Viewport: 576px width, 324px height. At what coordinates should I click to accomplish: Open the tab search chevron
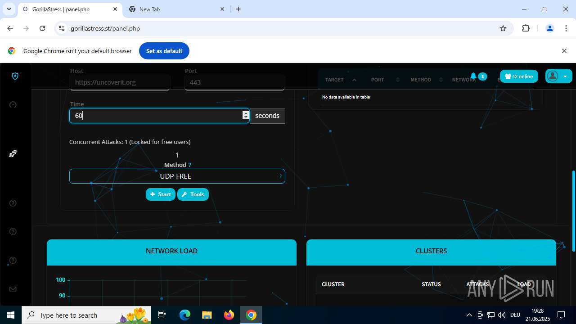click(9, 9)
